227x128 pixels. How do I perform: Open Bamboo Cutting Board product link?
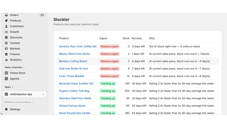pos(73,61)
